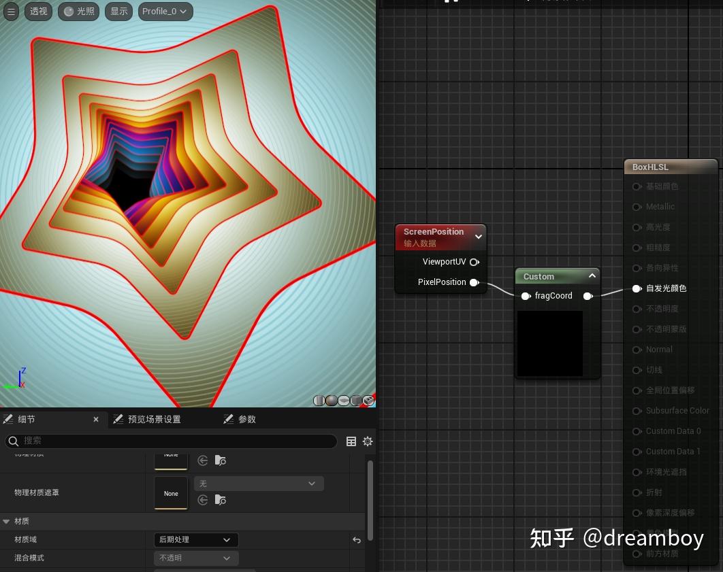Collapse the 材质 section

[7, 522]
